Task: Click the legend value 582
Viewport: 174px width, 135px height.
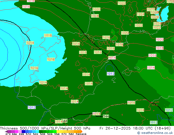Action: pos(71,134)
